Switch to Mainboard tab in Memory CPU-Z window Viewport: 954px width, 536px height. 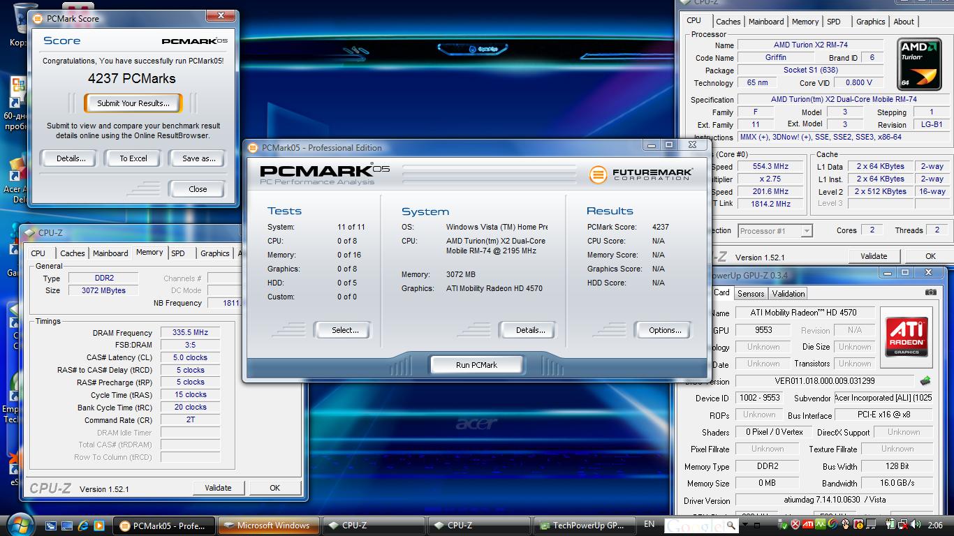pos(110,253)
